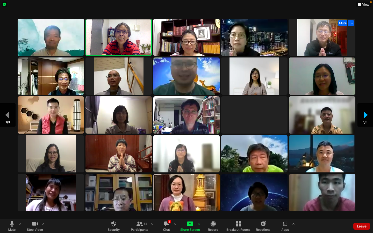The height and width of the screenshot is (233, 373).
Task: Open the Participants panel
Action: coord(140,224)
